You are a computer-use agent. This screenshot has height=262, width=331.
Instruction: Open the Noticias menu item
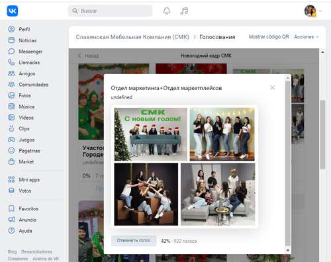pos(28,40)
